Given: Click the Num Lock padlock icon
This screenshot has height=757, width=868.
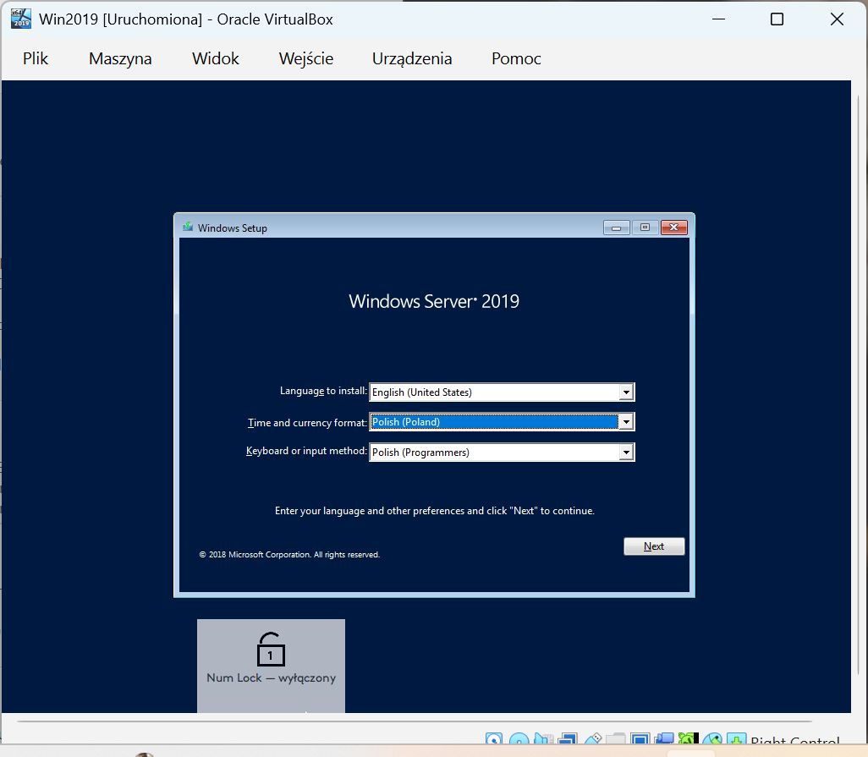Looking at the screenshot, I should (270, 650).
